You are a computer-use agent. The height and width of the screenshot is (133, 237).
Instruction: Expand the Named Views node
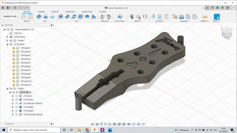[x=7, y=37]
